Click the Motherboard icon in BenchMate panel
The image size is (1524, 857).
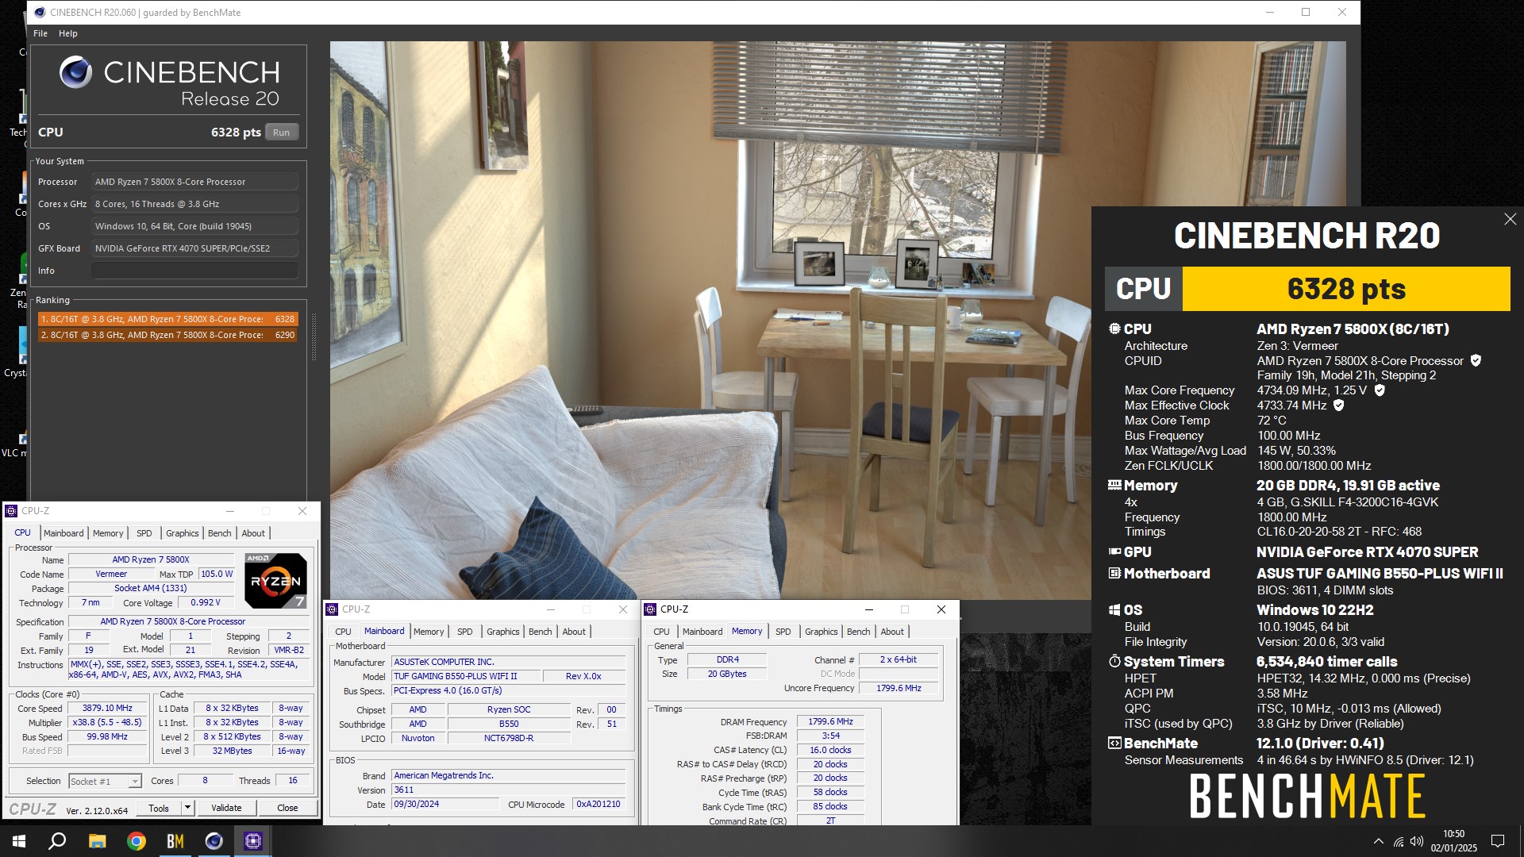click(1114, 573)
